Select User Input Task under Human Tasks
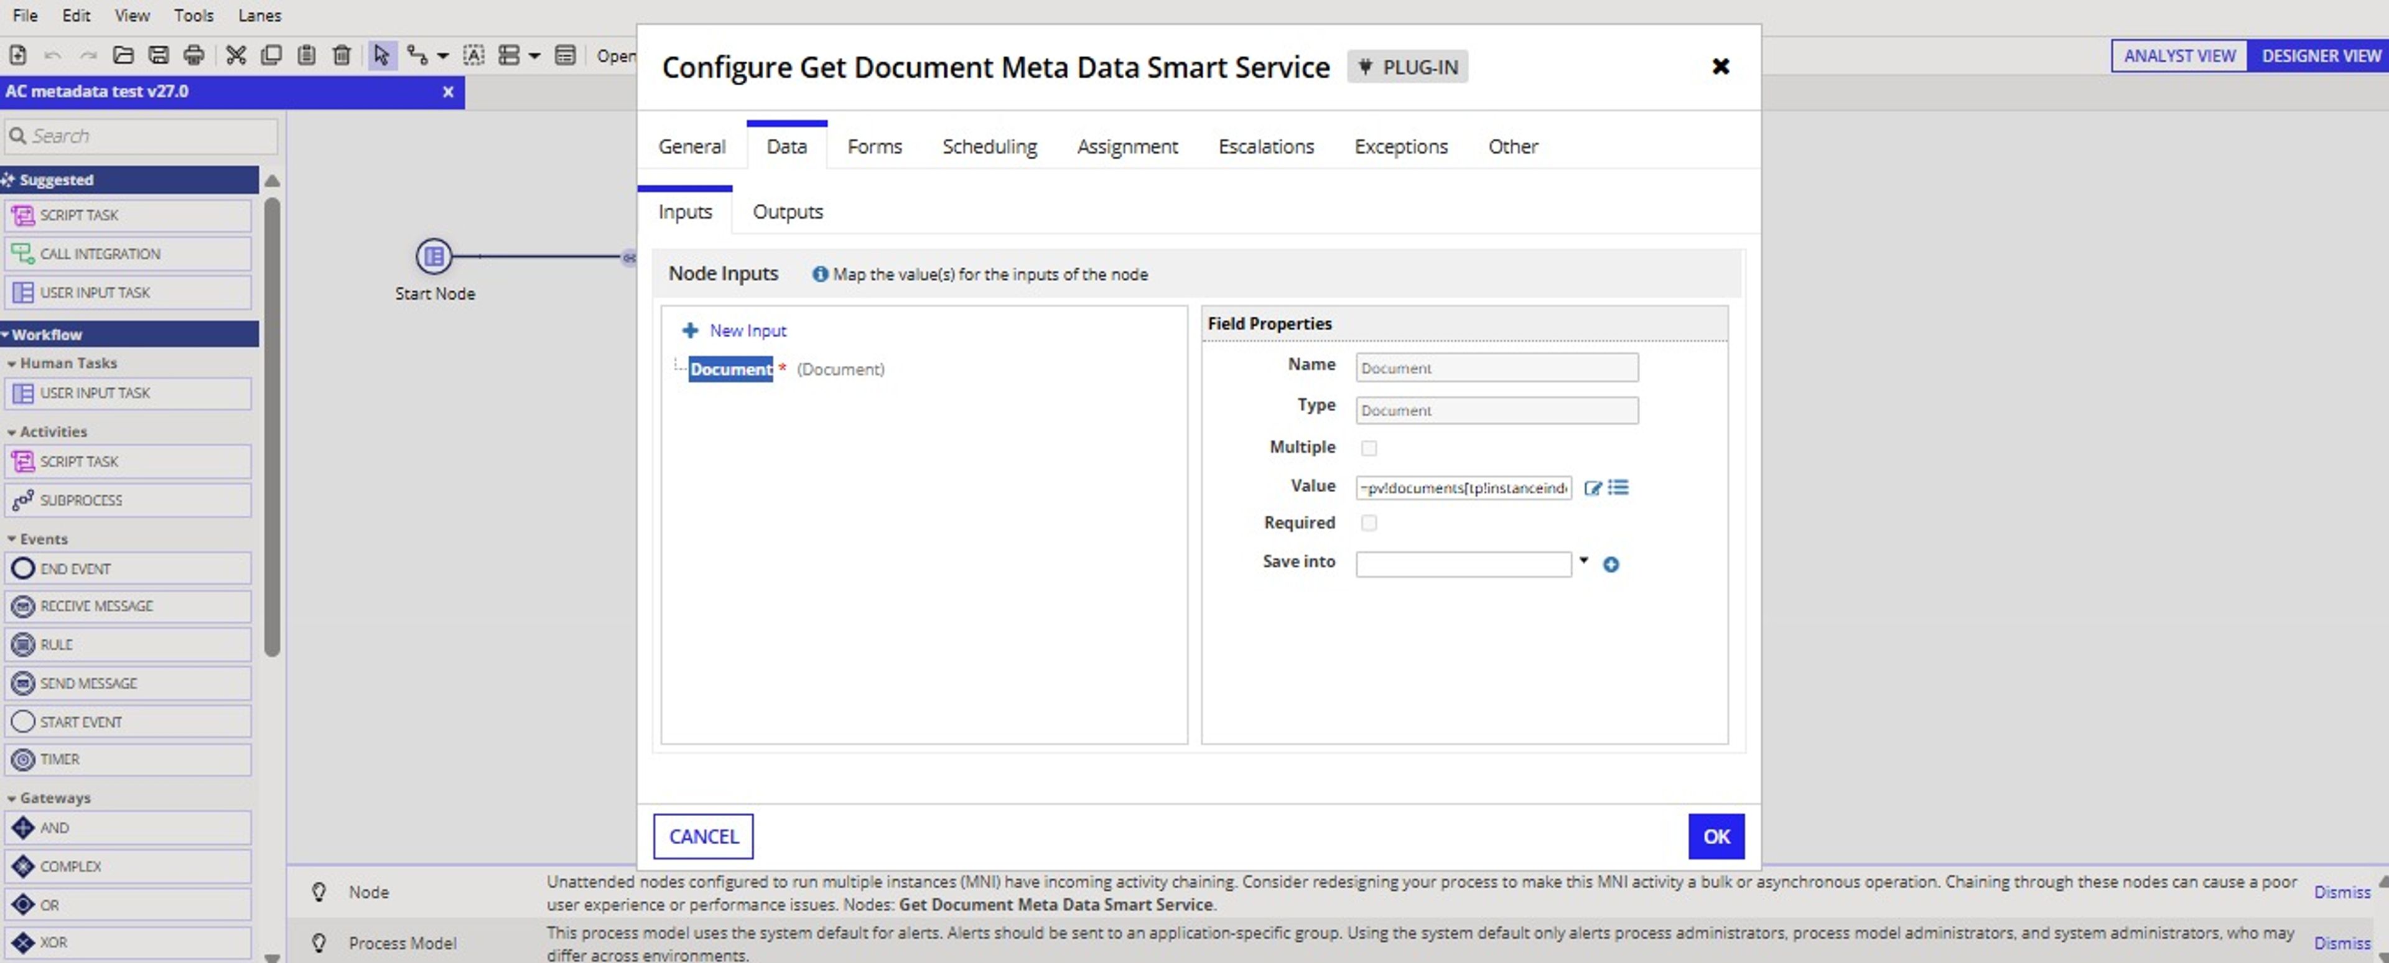This screenshot has height=963, width=2389. 128,393
